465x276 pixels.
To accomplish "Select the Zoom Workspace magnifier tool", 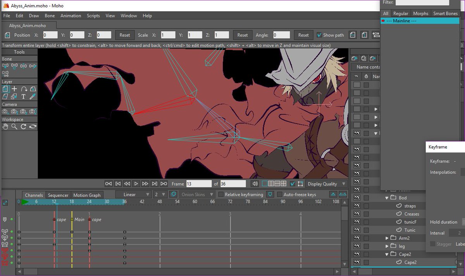I will pos(15,127).
